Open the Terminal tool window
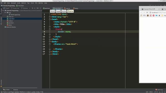This screenshot has height=93, width=166. pos(15,90)
